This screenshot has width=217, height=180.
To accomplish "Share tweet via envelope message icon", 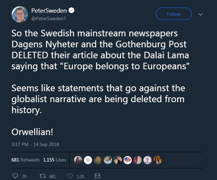I will click(97, 176).
